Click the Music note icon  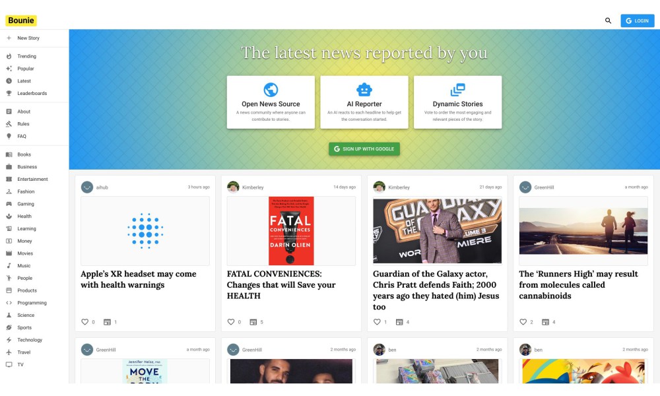(9, 265)
